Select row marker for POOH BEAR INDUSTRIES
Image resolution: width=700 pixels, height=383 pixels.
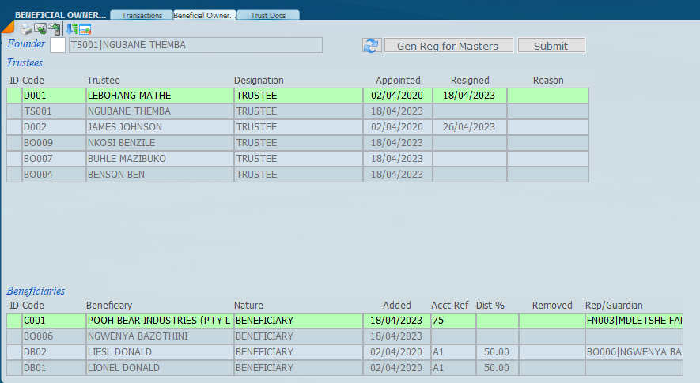click(13, 321)
